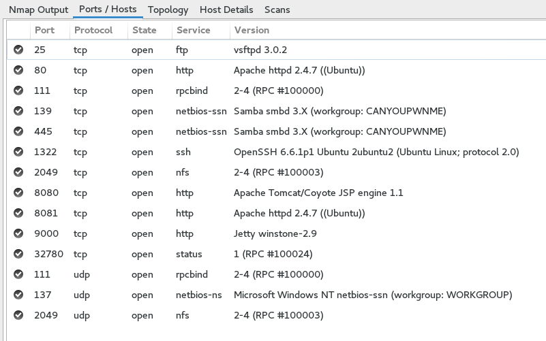Open the Scans tab
Screen dimensions: 546x341
(277, 10)
